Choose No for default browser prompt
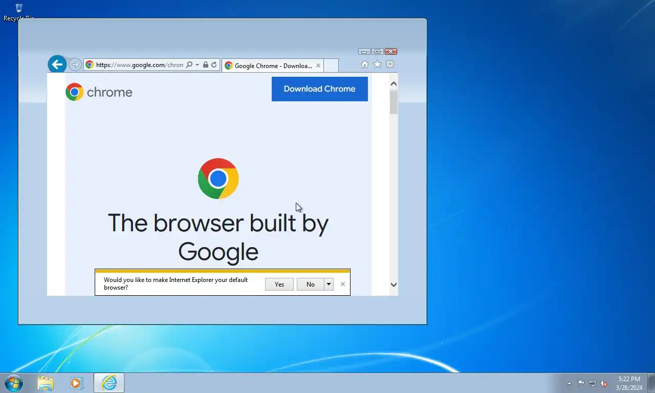This screenshot has height=393, width=655. 311,285
